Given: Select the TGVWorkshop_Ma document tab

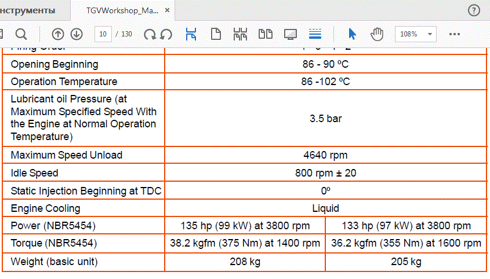Looking at the screenshot, I should click(122, 10).
